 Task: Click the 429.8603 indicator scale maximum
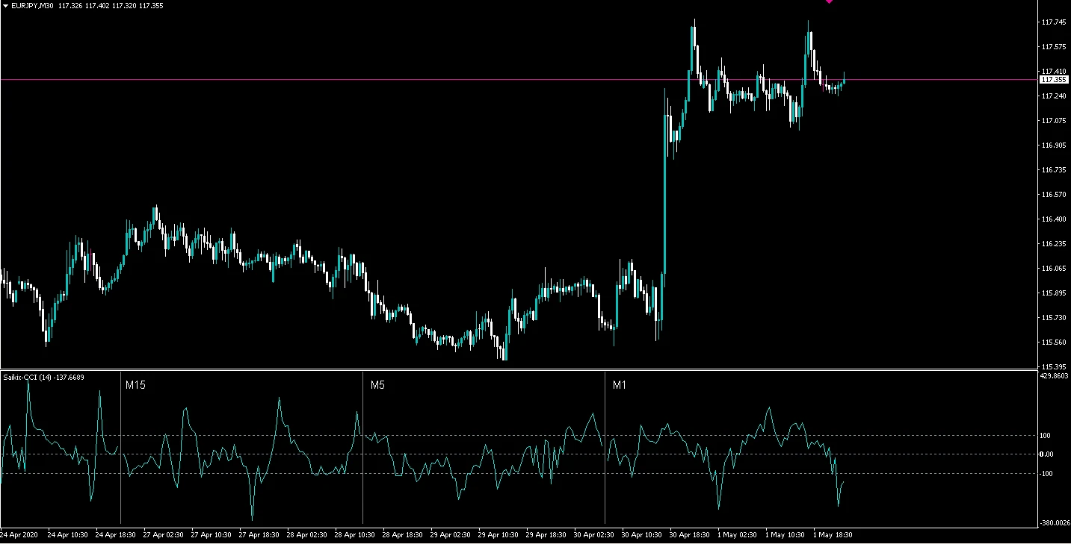point(1055,376)
